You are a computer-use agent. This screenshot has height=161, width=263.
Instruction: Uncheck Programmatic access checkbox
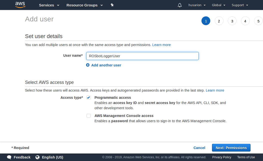click(88, 98)
